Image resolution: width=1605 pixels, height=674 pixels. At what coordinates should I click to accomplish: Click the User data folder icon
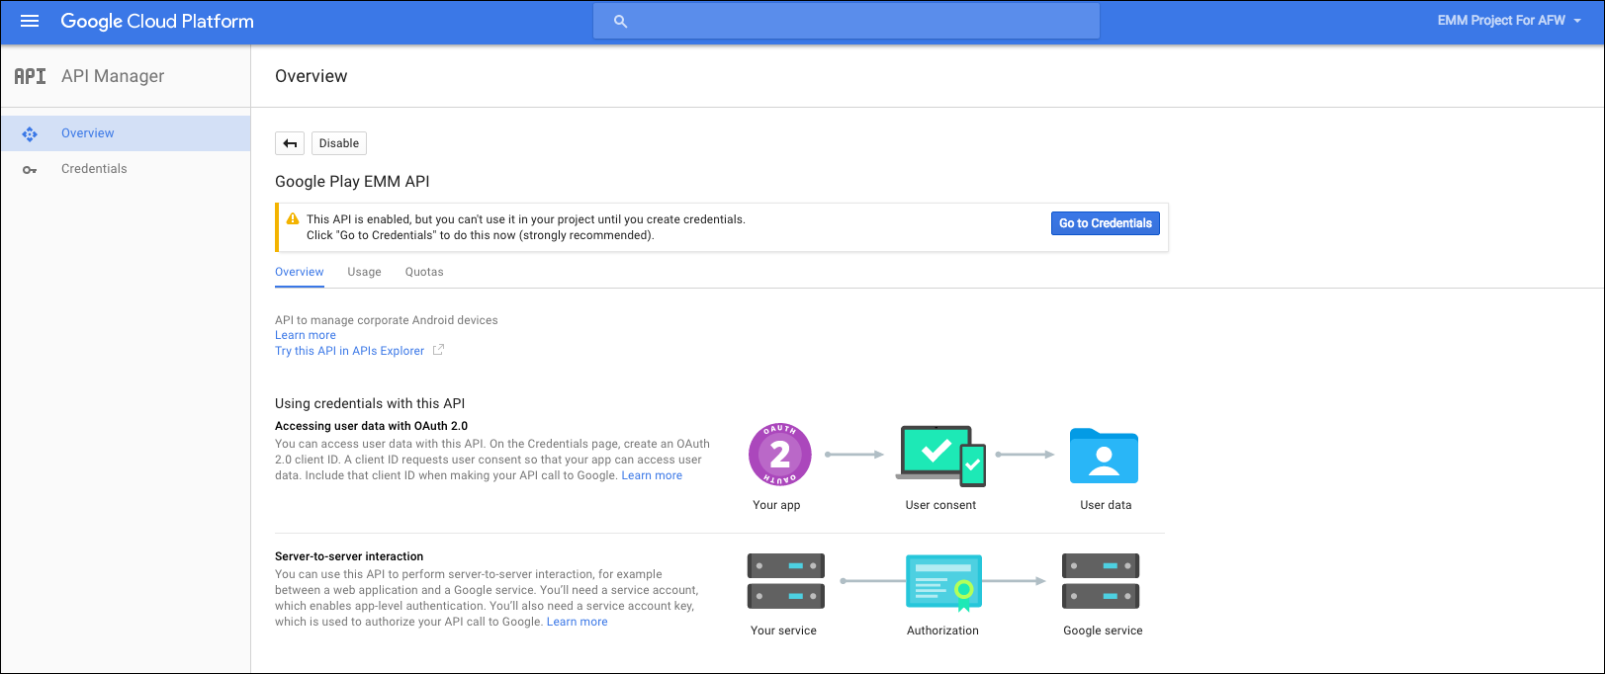point(1104,456)
